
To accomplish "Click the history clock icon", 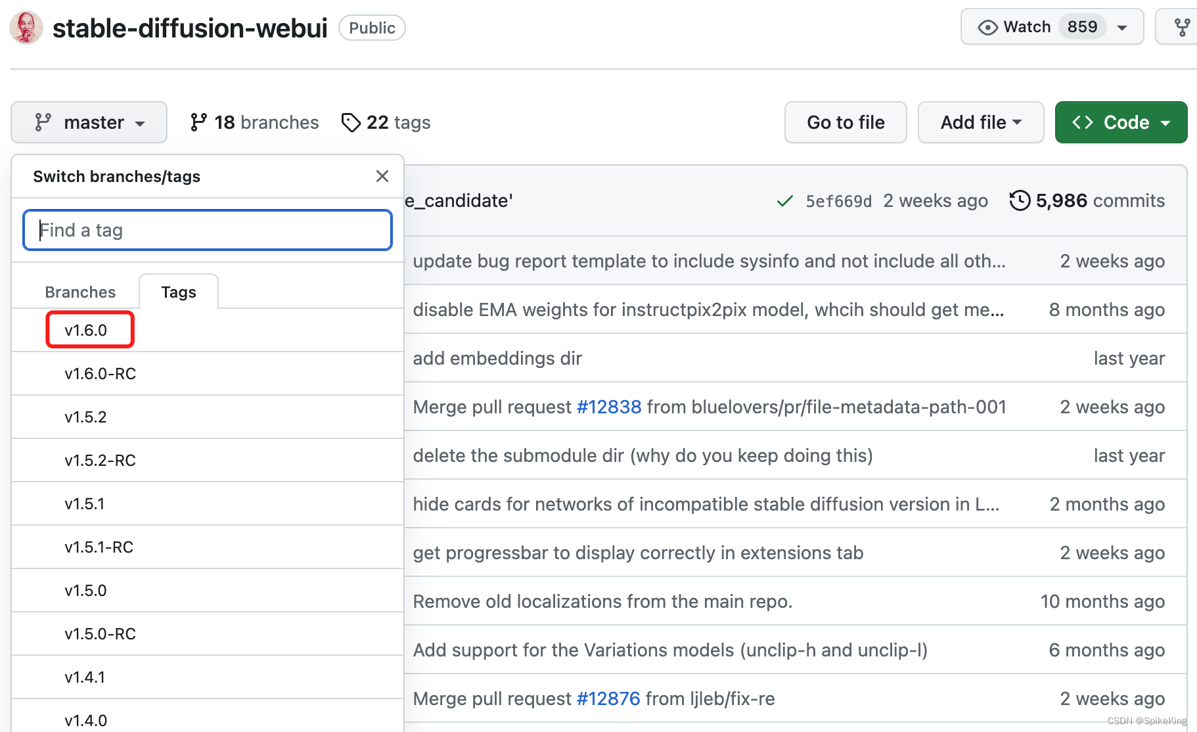I will 1020,200.
